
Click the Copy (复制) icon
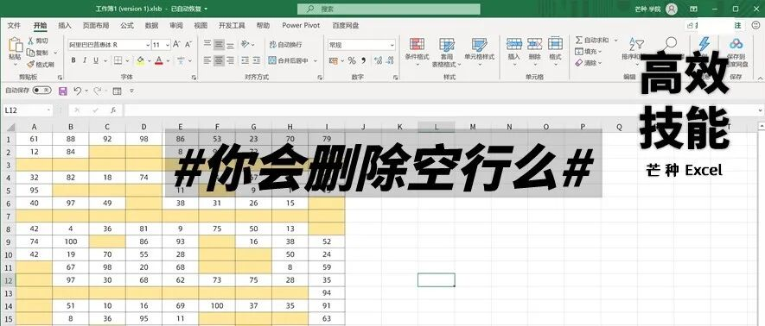tap(30, 53)
